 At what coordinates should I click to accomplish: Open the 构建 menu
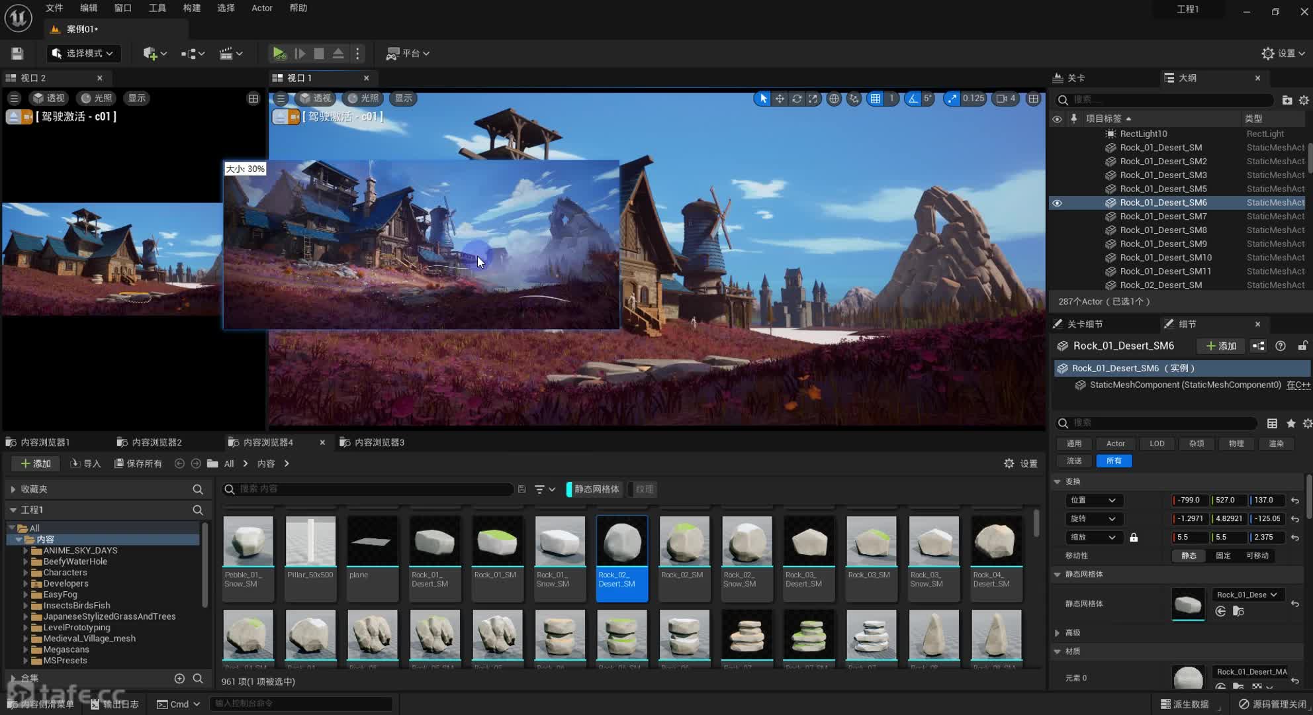pyautogui.click(x=192, y=8)
